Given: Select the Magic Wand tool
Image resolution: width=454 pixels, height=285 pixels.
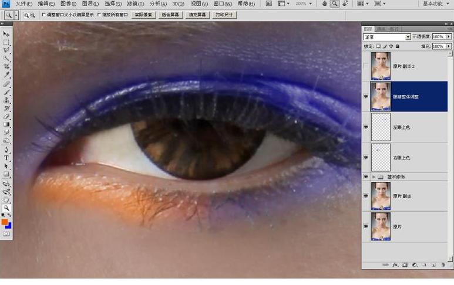Looking at the screenshot, I should coord(6,59).
